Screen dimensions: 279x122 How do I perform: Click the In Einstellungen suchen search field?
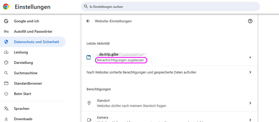(171, 7)
